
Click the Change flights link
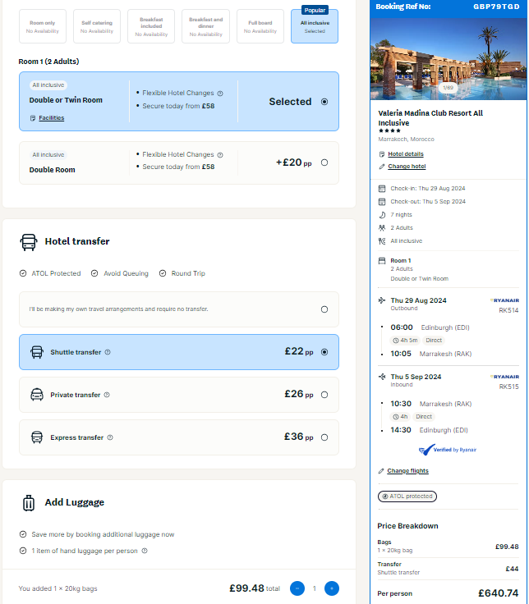tap(407, 471)
